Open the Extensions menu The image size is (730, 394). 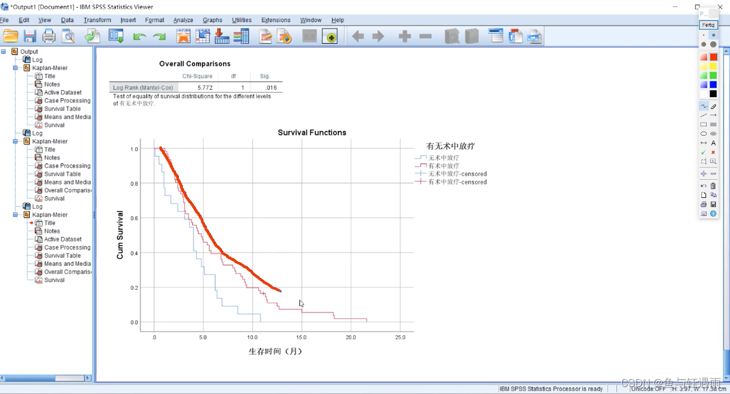tap(276, 20)
